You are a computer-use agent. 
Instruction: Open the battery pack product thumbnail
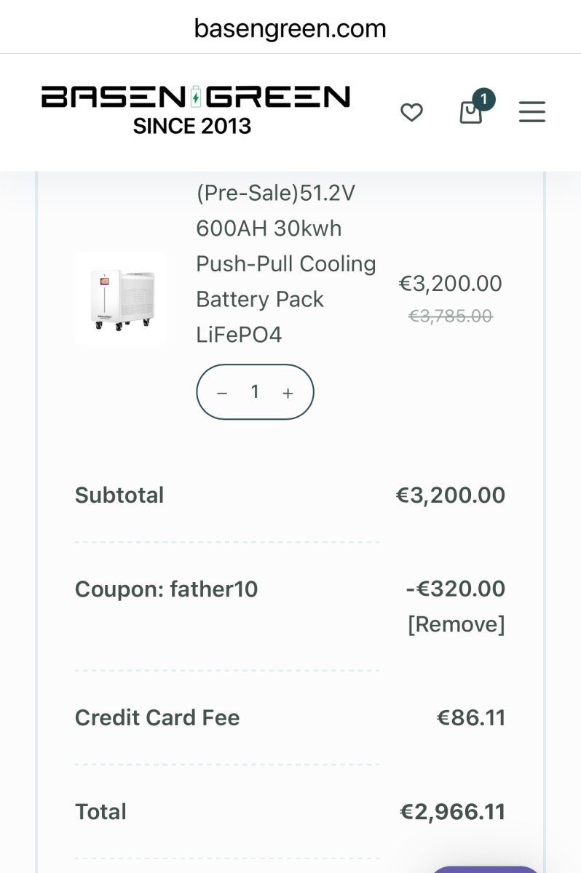coord(120,298)
